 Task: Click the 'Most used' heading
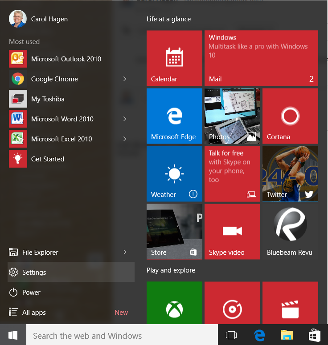[x=24, y=42]
